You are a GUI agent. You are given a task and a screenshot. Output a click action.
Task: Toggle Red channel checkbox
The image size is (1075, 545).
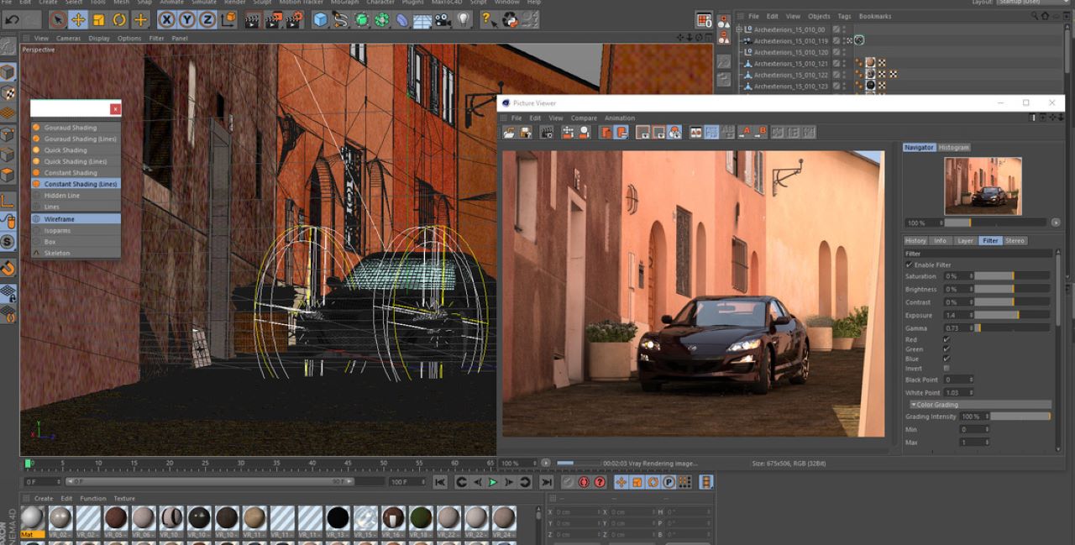point(947,339)
